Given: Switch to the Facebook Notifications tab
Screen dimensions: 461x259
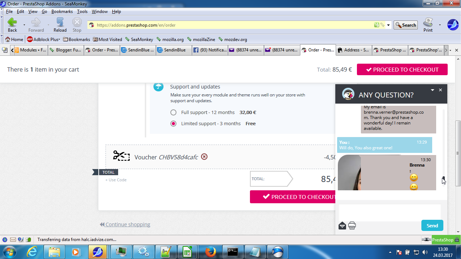Looking at the screenshot, I should [210, 50].
